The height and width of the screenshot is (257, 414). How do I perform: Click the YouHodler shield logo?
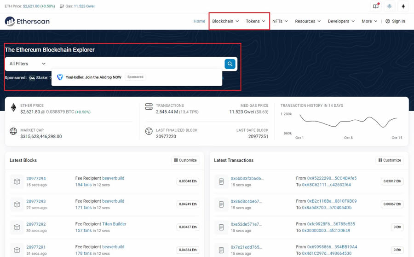pos(60,77)
